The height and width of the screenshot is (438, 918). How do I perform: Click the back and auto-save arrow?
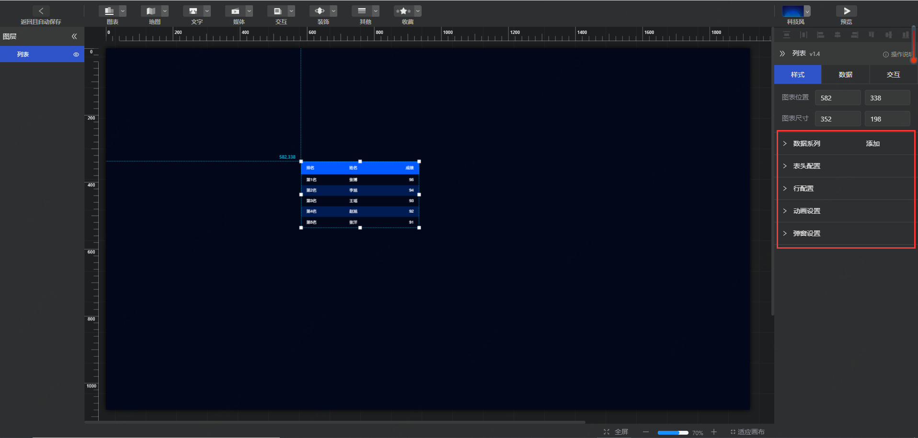point(41,11)
